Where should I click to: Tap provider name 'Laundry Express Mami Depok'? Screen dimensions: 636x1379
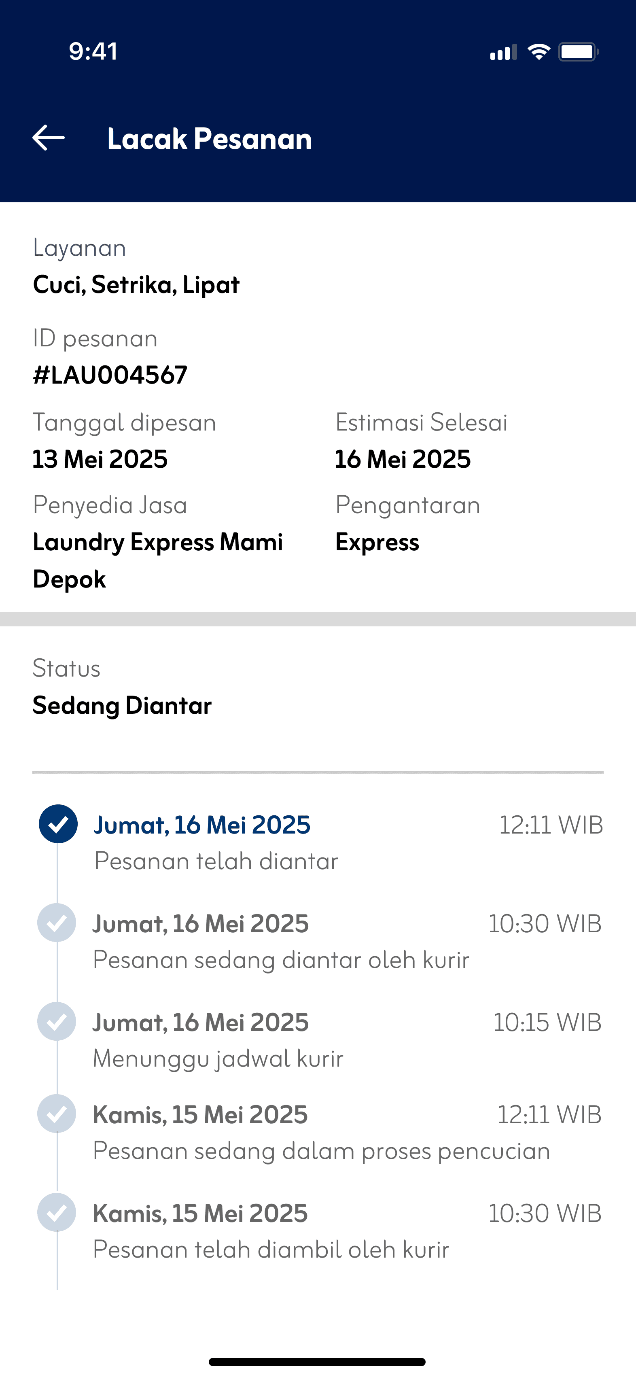click(157, 560)
